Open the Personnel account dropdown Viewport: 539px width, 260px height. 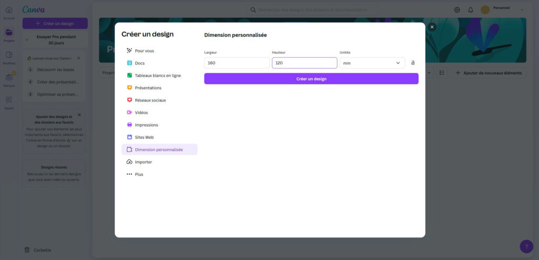(x=503, y=9)
